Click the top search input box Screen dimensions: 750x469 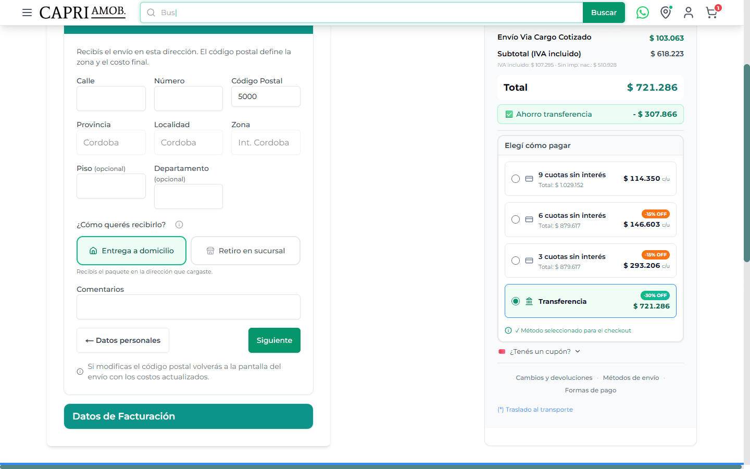coord(361,13)
